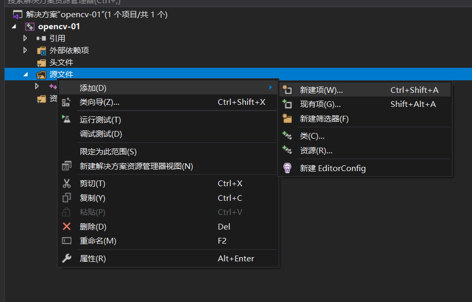Click the Class Wizard icon beside 类向导(Z)

click(x=66, y=102)
